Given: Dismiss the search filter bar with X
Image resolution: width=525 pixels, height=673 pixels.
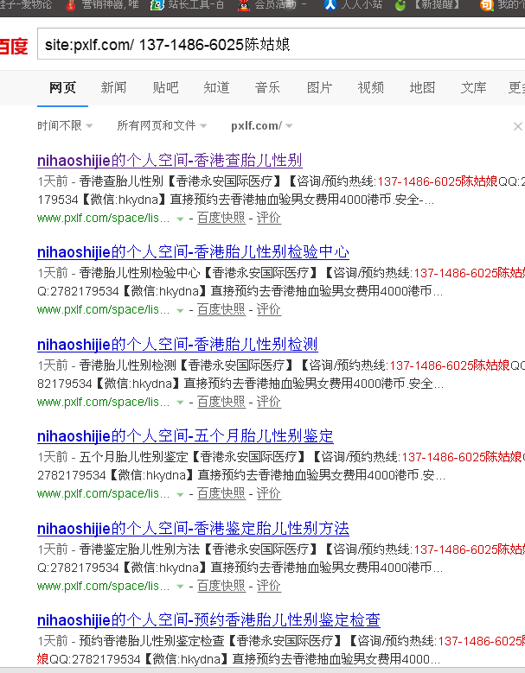Looking at the screenshot, I should 518,126.
